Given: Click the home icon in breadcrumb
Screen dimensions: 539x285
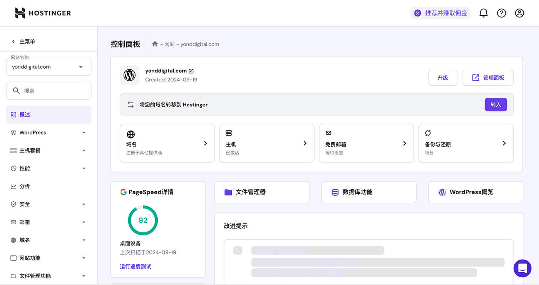Looking at the screenshot, I should click(155, 44).
